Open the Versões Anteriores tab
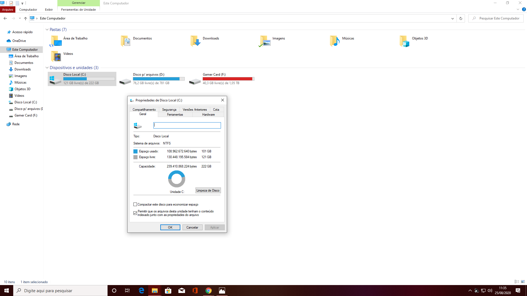Image resolution: width=527 pixels, height=296 pixels. 195,110
